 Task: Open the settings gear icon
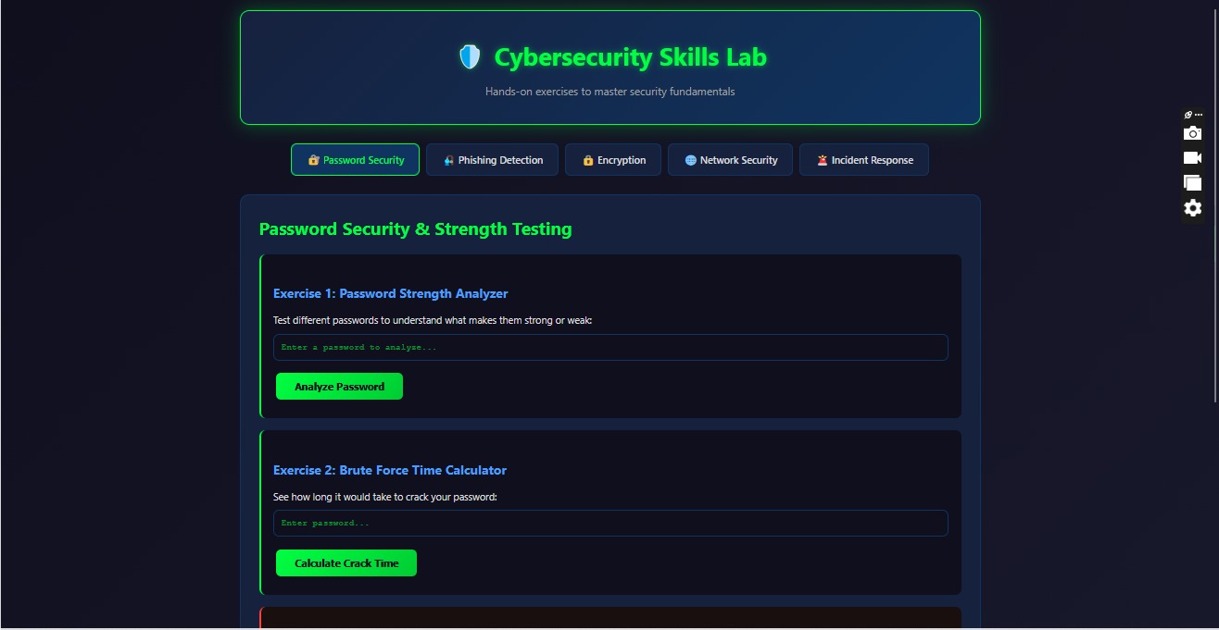click(x=1193, y=208)
